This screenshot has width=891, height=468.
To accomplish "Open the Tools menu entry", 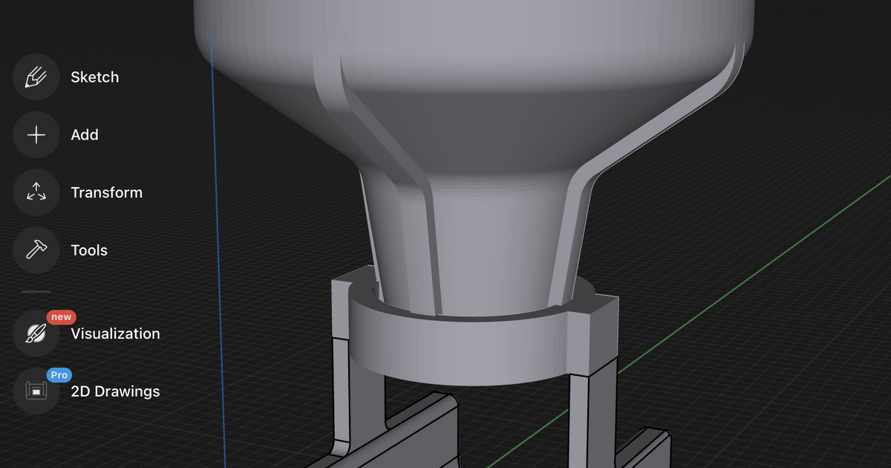I will [89, 250].
